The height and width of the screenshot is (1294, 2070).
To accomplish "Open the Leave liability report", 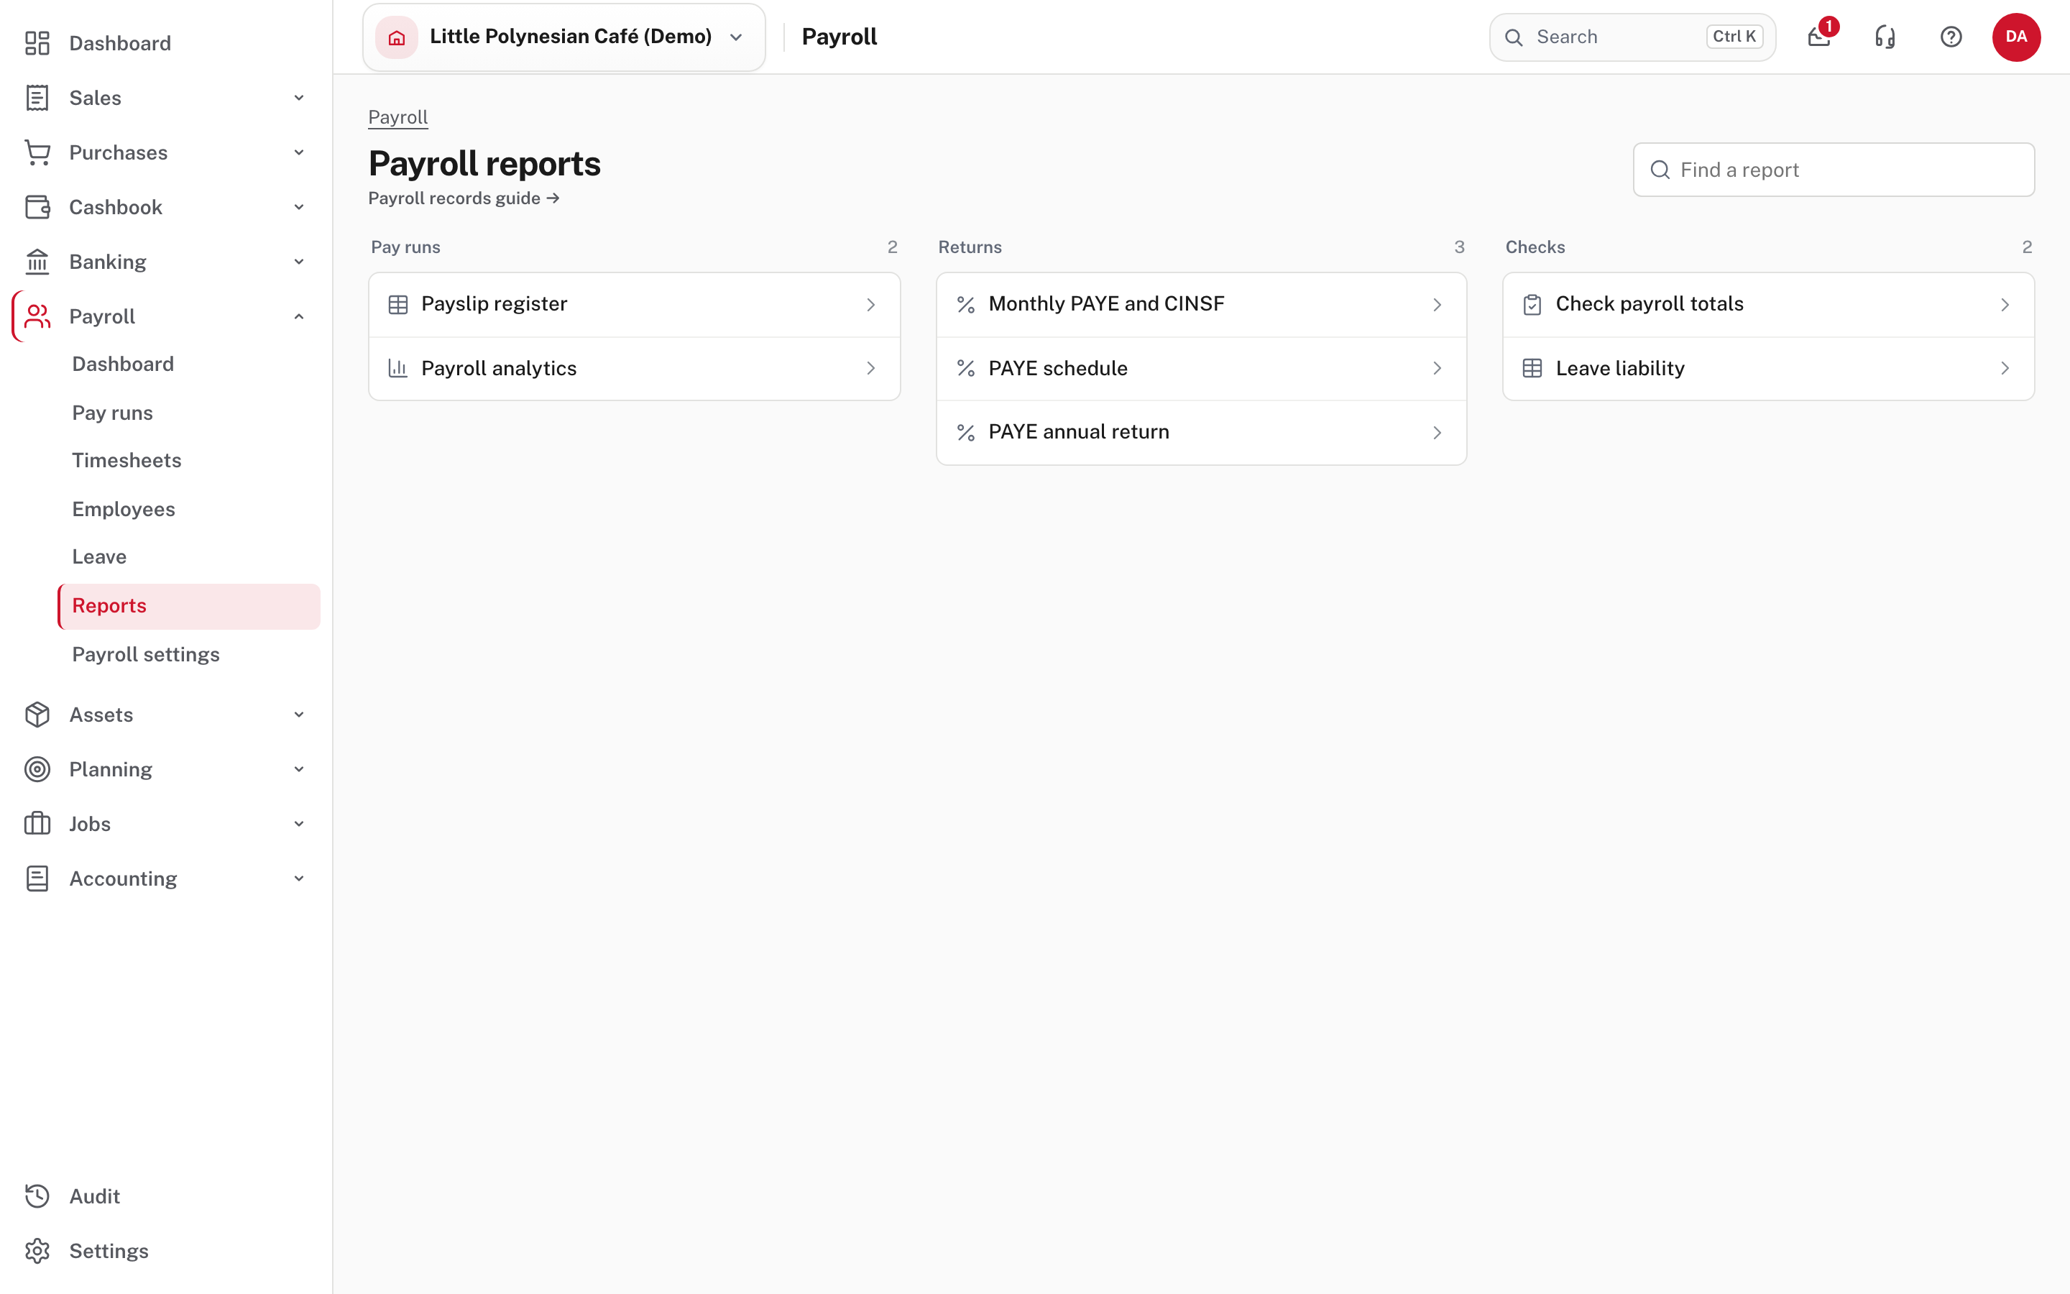I will (1768, 368).
